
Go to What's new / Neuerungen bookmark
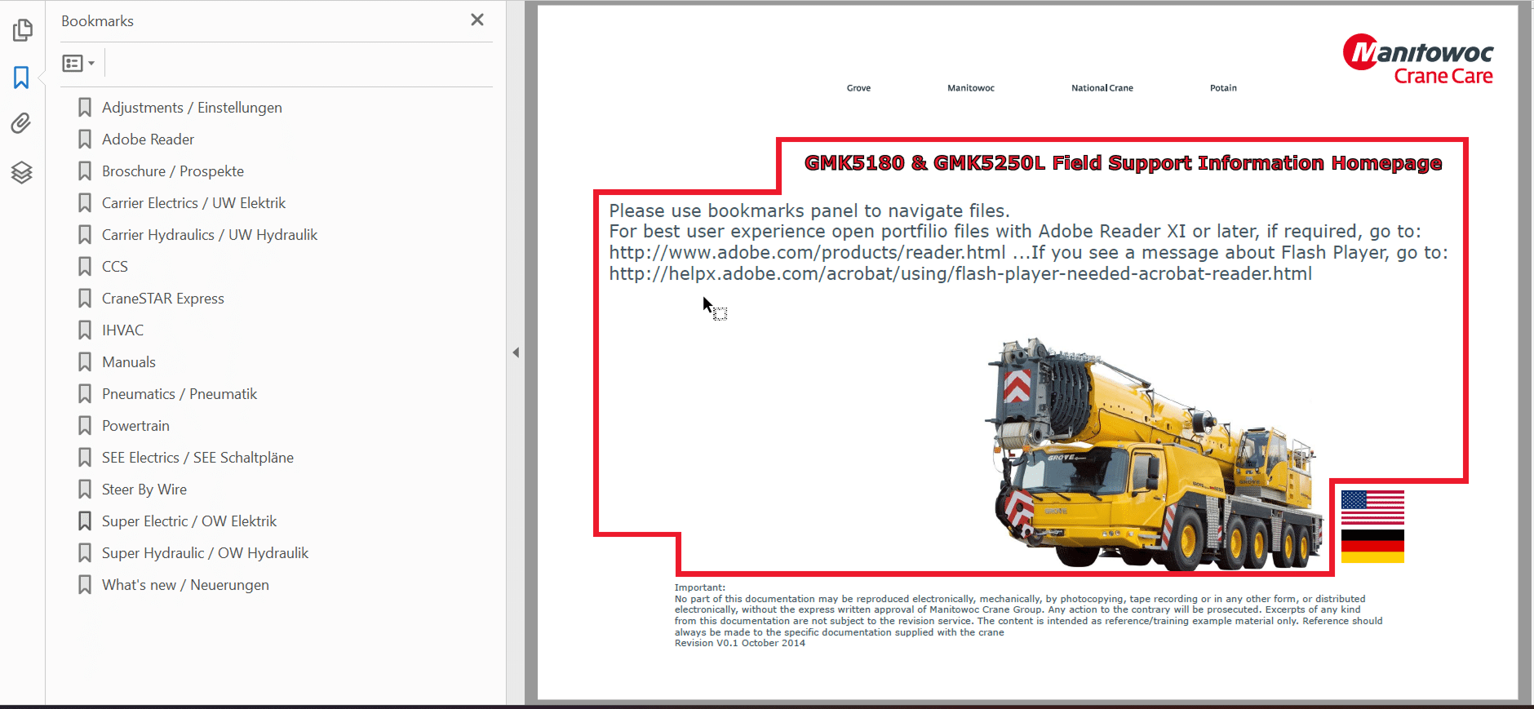[185, 585]
